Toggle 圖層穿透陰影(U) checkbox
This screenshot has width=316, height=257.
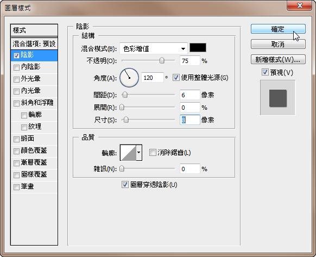click(125, 184)
